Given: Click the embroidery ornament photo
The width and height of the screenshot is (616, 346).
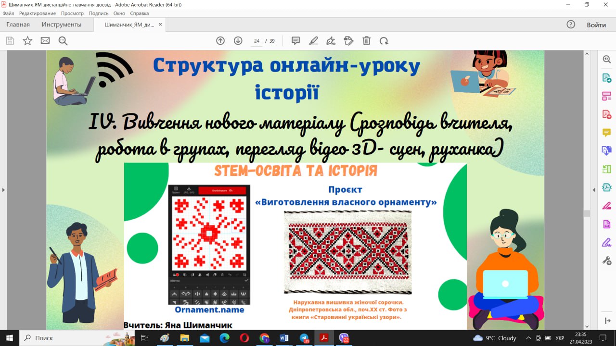Looking at the screenshot, I should point(347,252).
